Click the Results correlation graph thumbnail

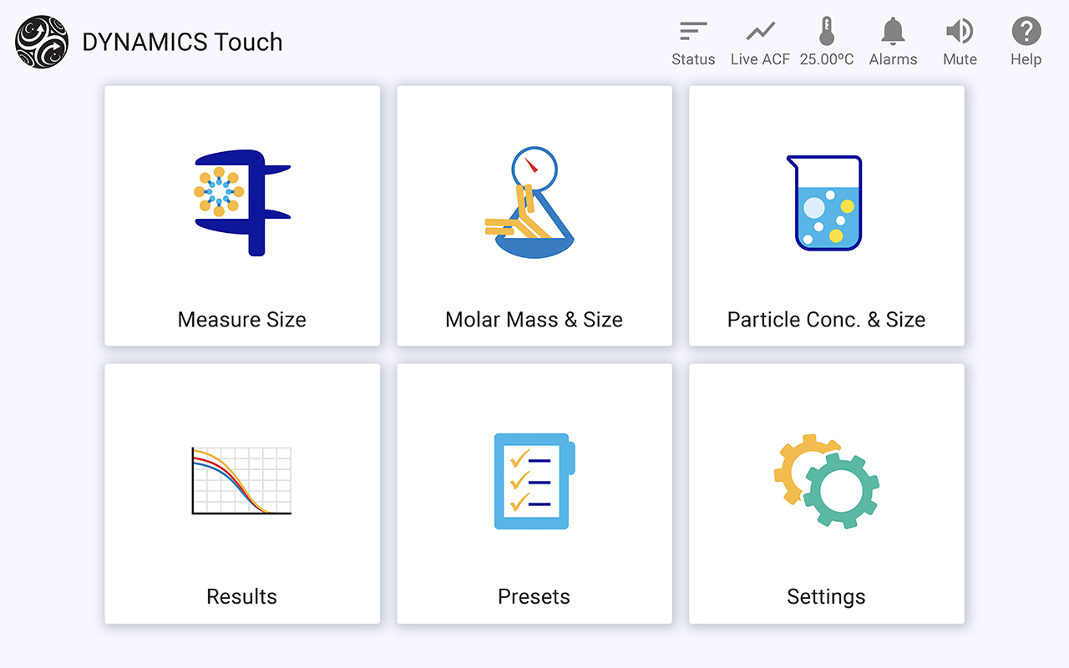pyautogui.click(x=241, y=480)
